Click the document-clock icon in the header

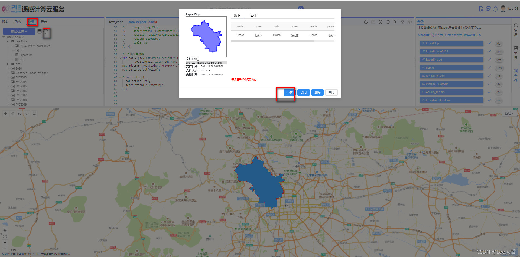point(481,9)
